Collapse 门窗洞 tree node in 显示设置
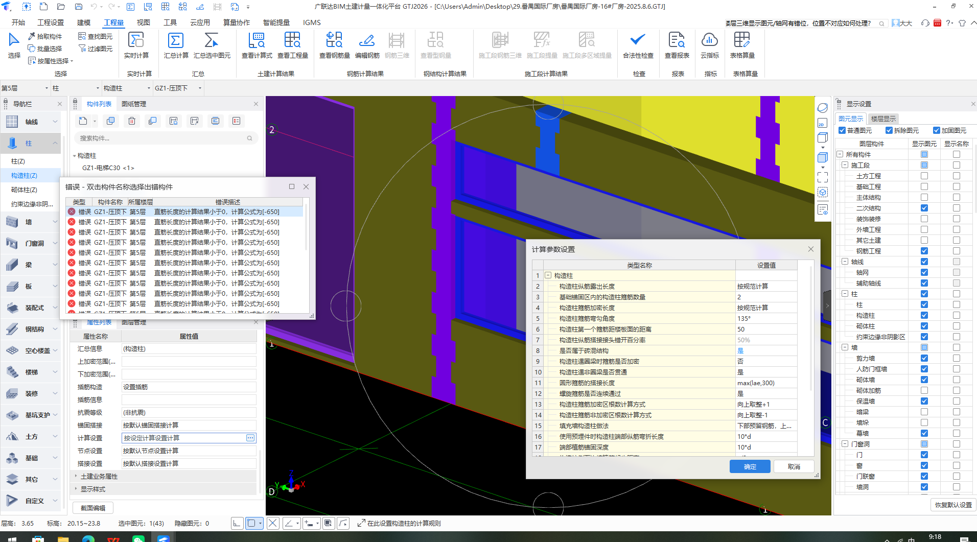This screenshot has height=542, width=977. [845, 444]
